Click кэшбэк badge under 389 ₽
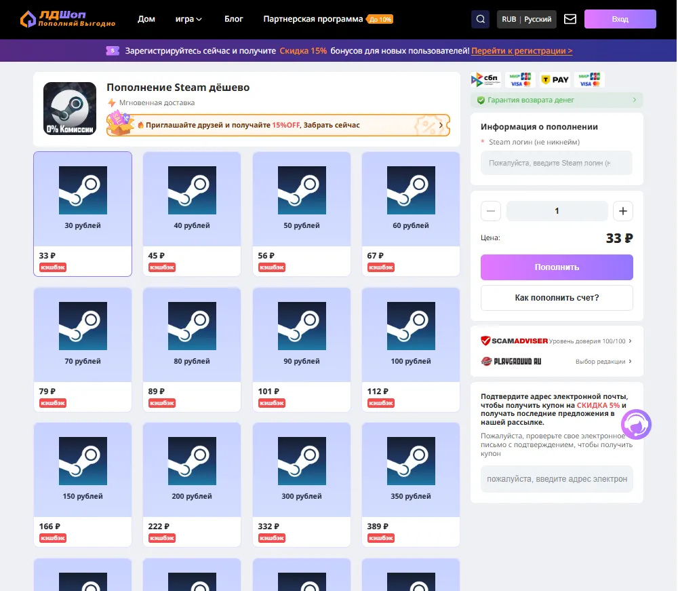Viewport: 678px width, 591px height. tap(381, 538)
